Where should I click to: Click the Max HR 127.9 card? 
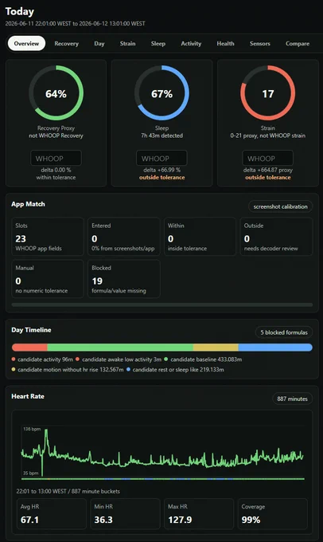point(199,513)
